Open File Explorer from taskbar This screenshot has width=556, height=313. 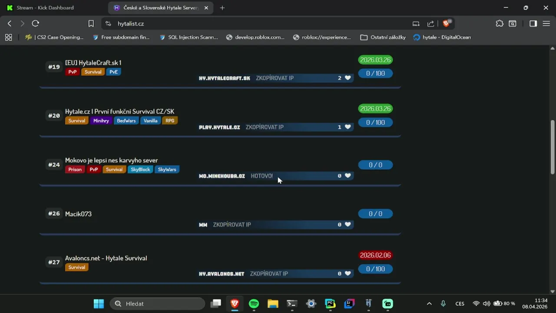273,303
